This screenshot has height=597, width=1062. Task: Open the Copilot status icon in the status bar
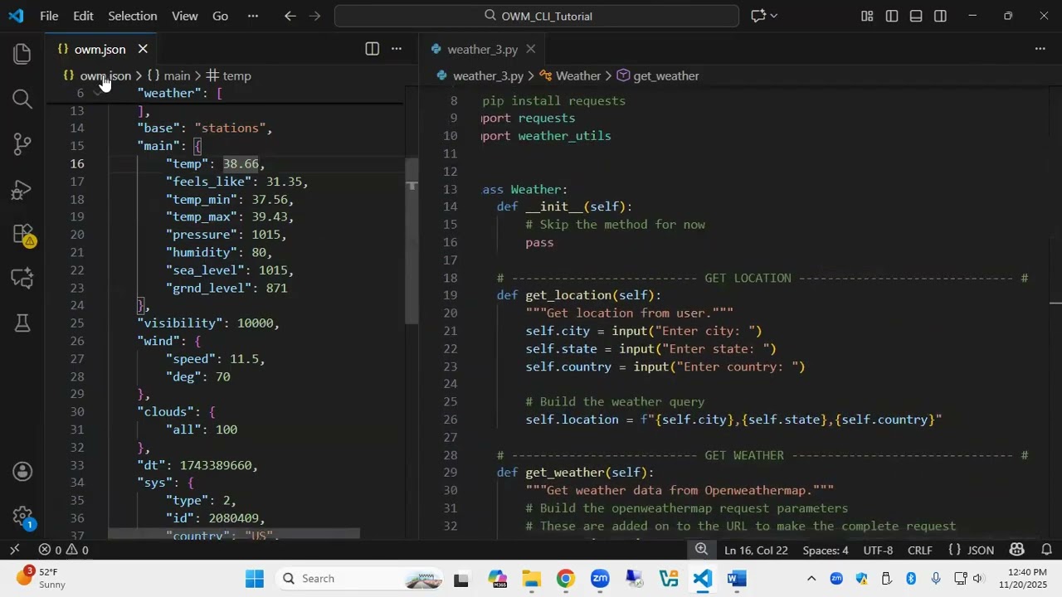coord(1017,550)
